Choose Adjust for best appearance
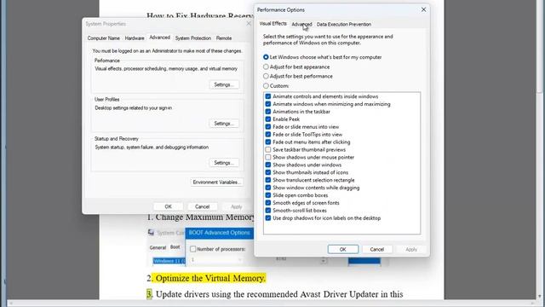The image size is (545, 307). 266,67
